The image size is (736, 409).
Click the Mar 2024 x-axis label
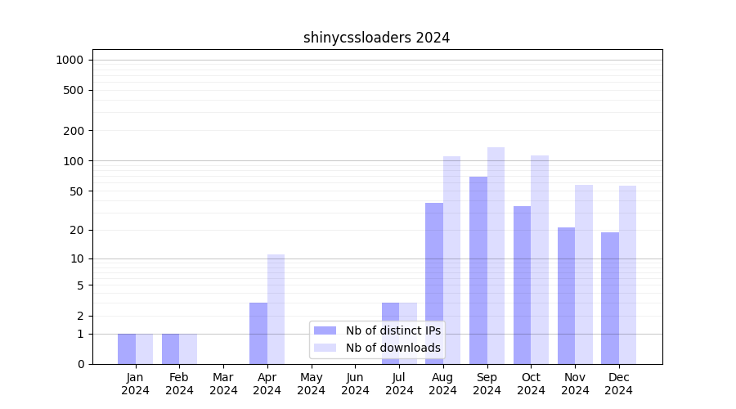(x=223, y=384)
